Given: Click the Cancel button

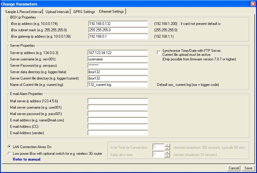Looking at the screenshot, I should 234,168.
